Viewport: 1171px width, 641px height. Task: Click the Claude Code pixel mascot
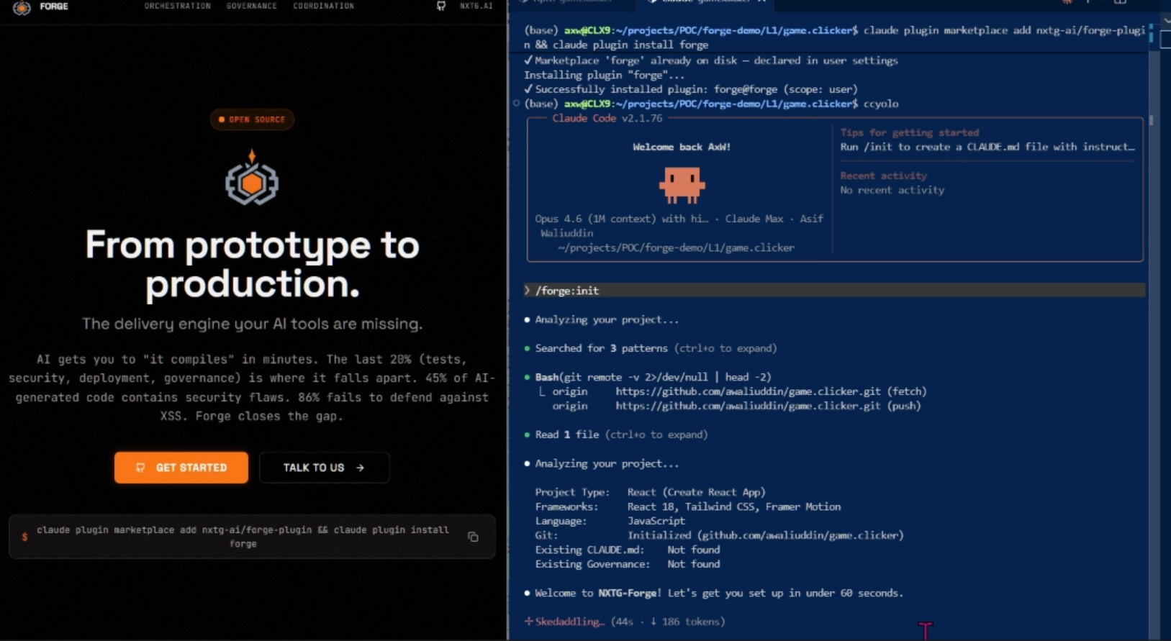coord(682,185)
